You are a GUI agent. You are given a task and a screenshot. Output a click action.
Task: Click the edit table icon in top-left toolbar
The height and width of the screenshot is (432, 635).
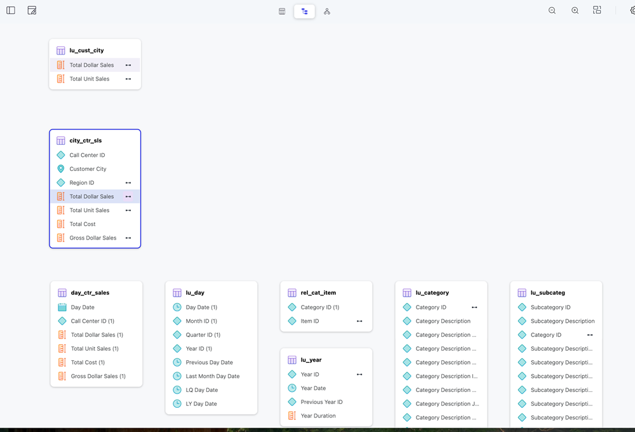[32, 11]
